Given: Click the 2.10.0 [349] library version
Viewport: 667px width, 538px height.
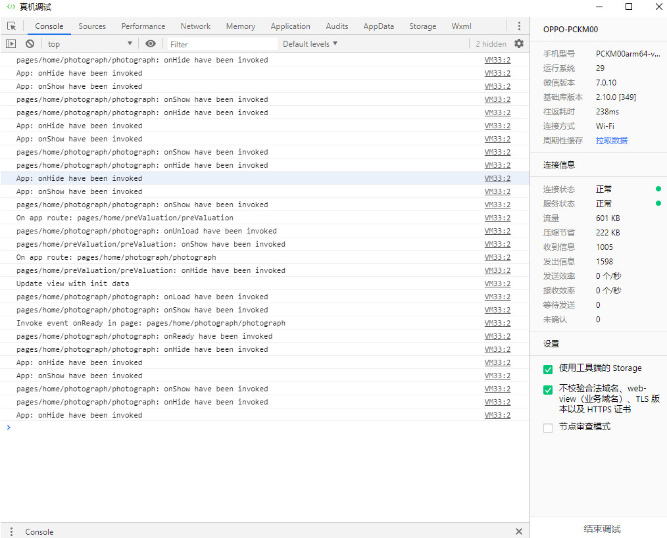Looking at the screenshot, I should pos(616,97).
